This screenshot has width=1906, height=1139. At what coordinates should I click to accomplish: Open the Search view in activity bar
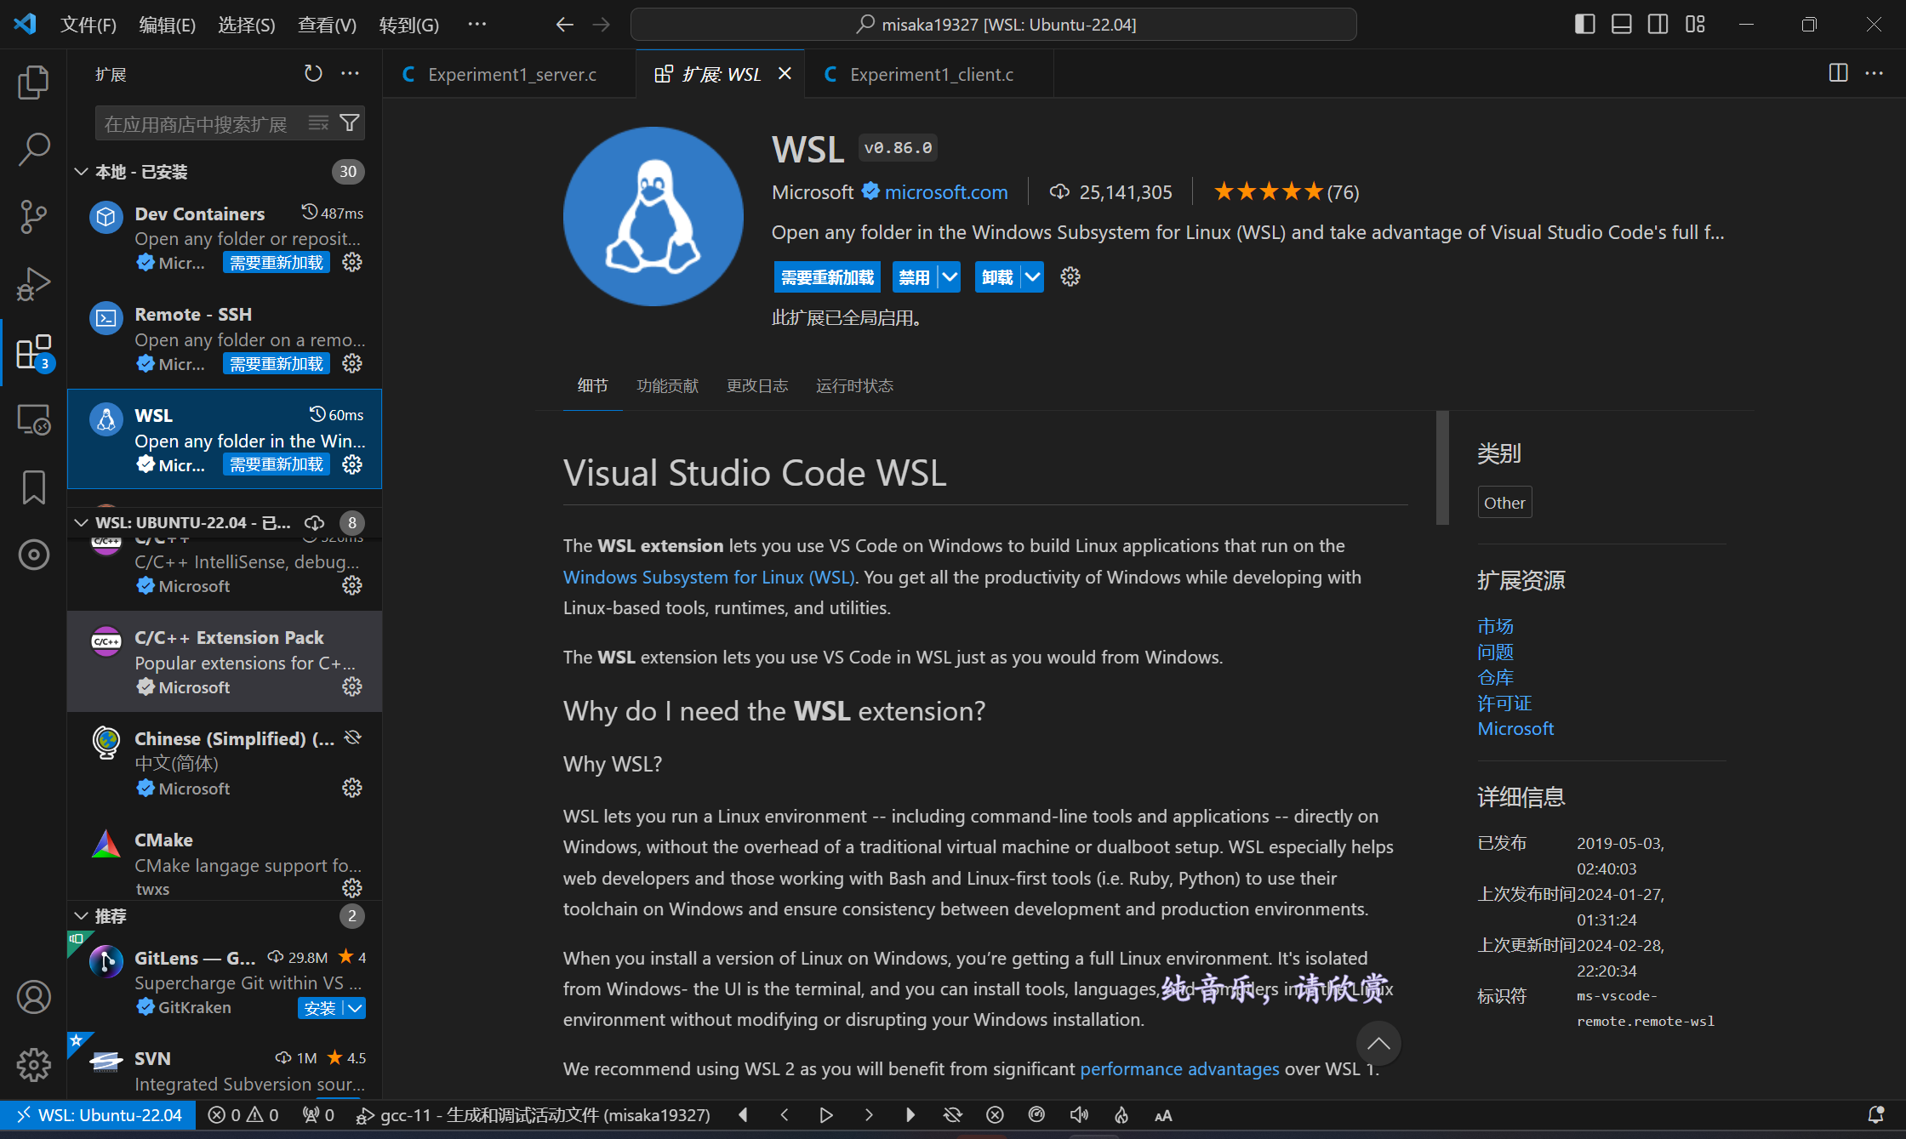click(x=33, y=149)
